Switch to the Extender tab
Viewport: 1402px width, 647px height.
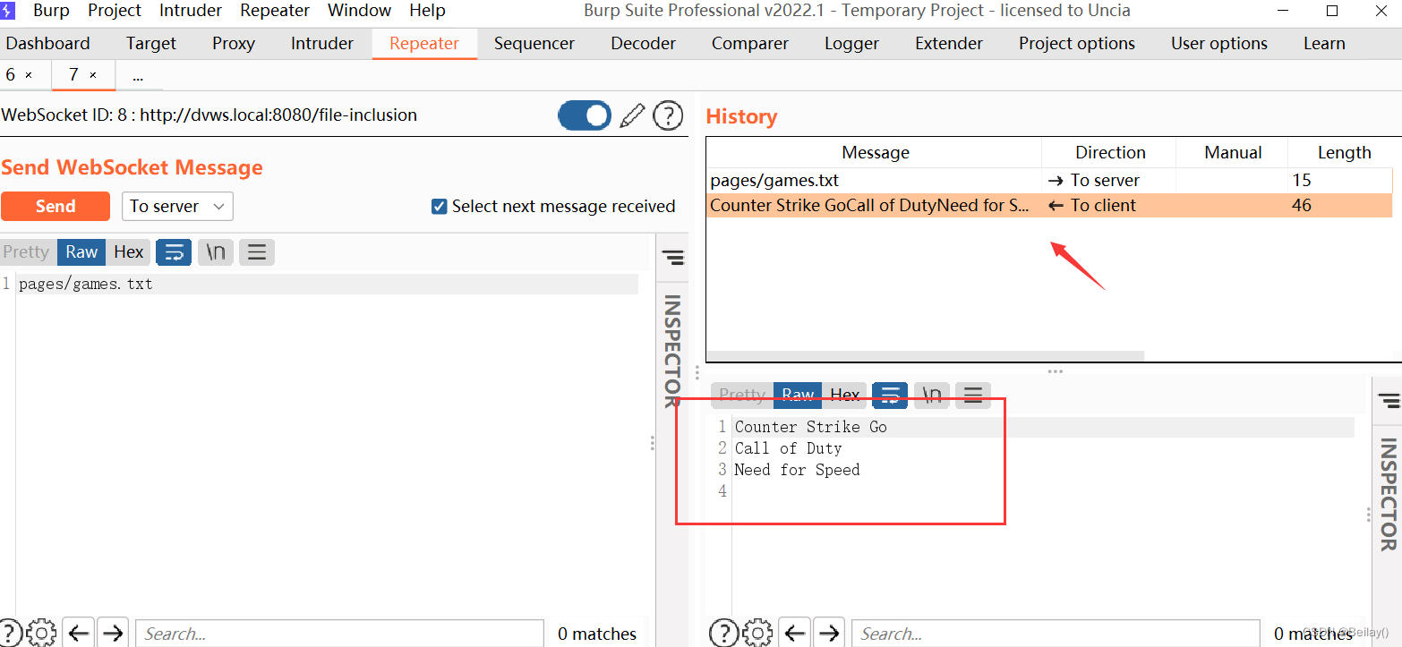pyautogui.click(x=949, y=44)
